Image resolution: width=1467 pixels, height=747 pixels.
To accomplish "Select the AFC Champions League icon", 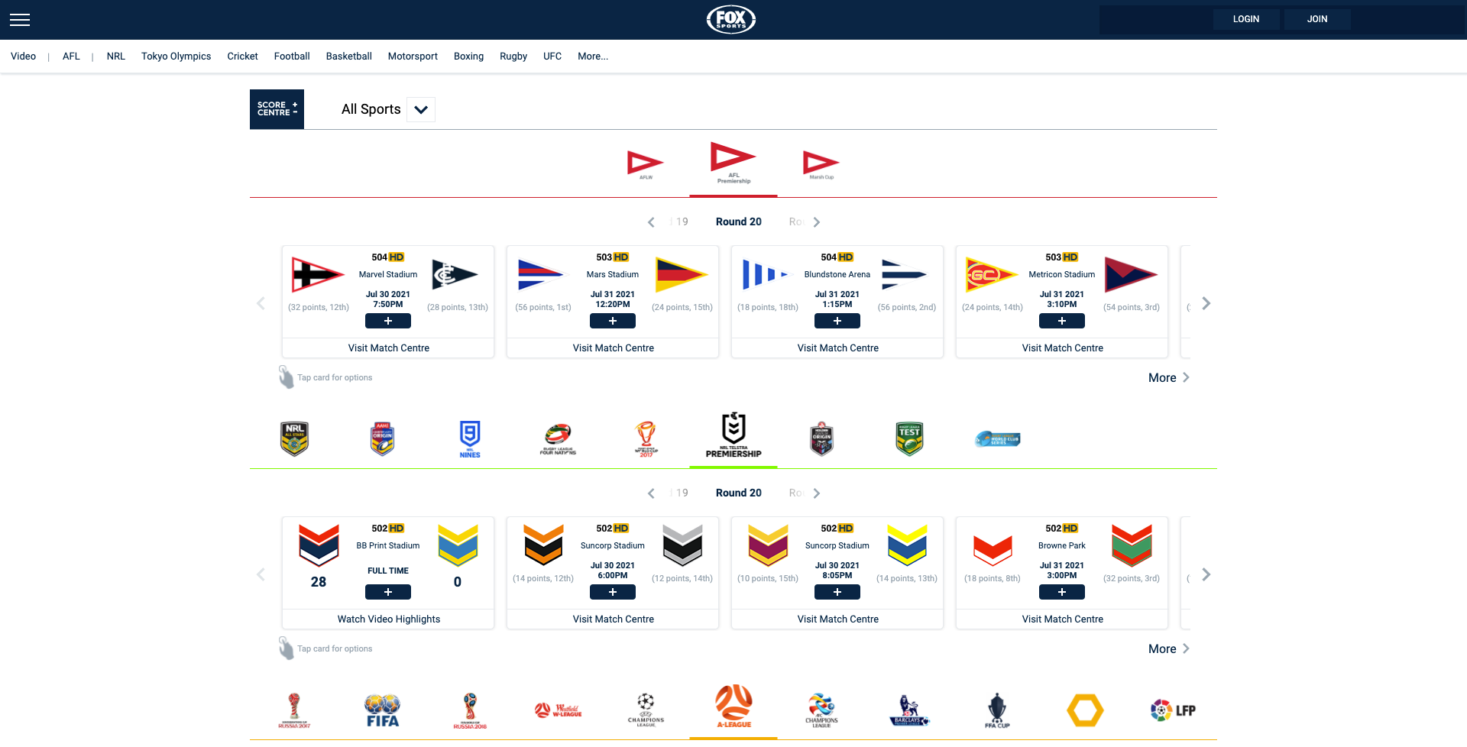I will coord(821,710).
